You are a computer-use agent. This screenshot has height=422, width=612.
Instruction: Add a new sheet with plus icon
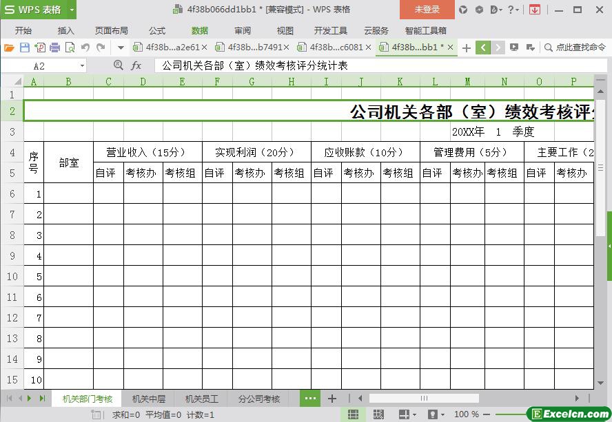331,399
